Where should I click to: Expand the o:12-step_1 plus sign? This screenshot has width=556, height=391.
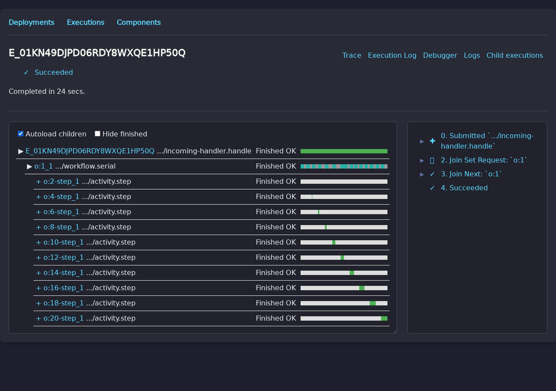tap(38, 258)
